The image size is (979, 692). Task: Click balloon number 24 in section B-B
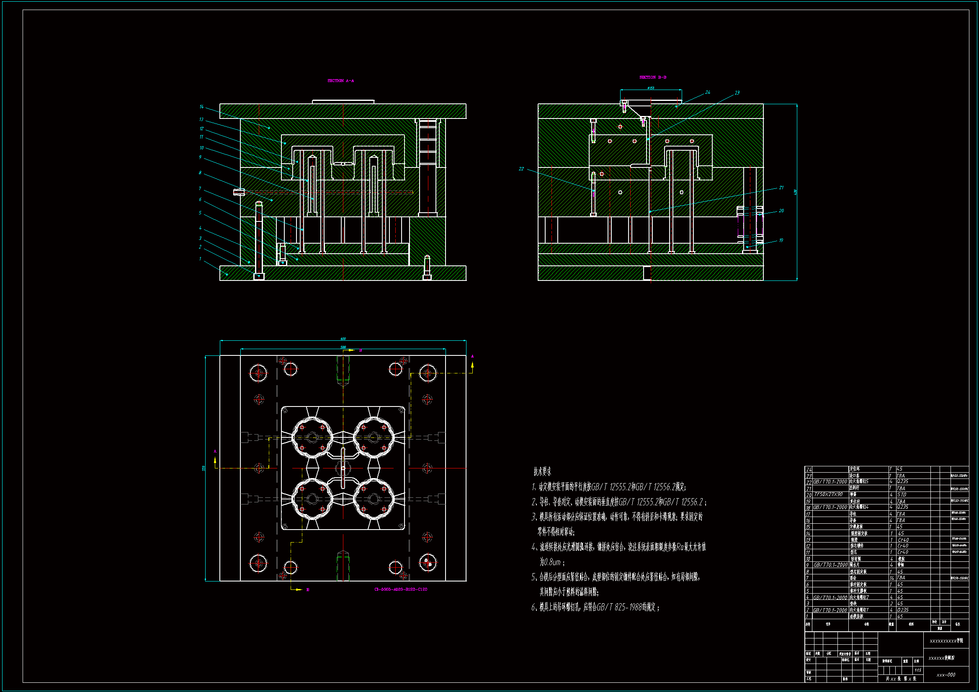click(707, 92)
